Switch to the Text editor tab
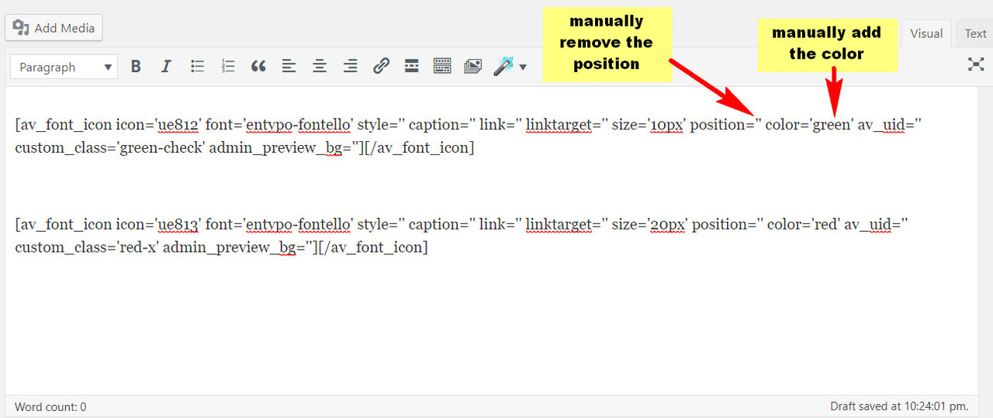The image size is (993, 418). [975, 34]
